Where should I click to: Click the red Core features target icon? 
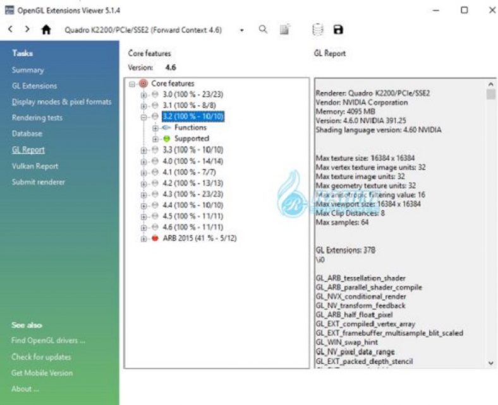click(143, 84)
